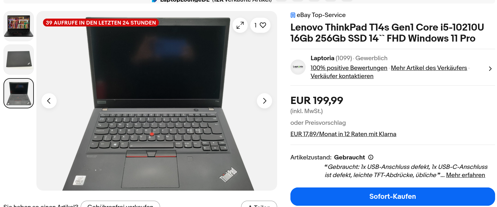Add item to watchlist with heart icon
Image resolution: width=497 pixels, height=207 pixels.
pos(260,25)
